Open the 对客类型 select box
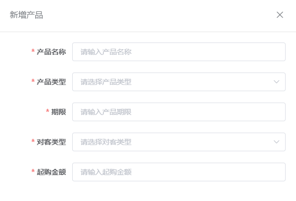Image resolution: width=296 pixels, height=201 pixels. [x=179, y=142]
